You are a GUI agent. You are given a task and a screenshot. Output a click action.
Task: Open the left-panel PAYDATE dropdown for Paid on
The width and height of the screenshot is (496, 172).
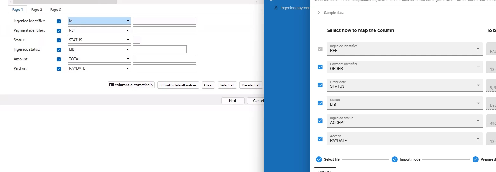(x=99, y=68)
